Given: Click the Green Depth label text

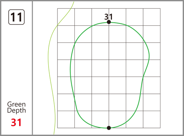Looking at the screenshot, I should pyautogui.click(x=17, y=107).
